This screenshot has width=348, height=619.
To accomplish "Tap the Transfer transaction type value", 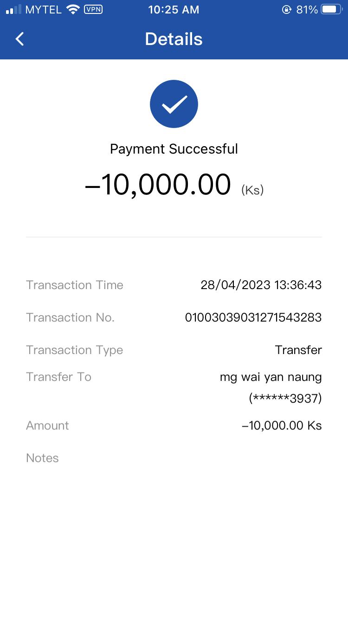I will (x=298, y=350).
